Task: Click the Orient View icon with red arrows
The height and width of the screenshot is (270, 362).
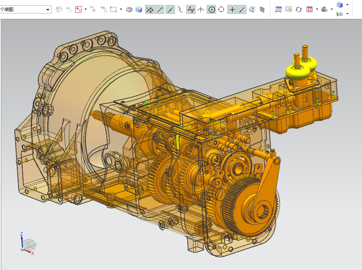Action: [309, 9]
